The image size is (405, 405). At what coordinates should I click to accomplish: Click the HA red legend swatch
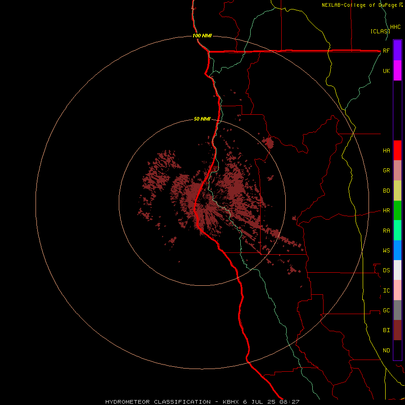click(x=397, y=150)
